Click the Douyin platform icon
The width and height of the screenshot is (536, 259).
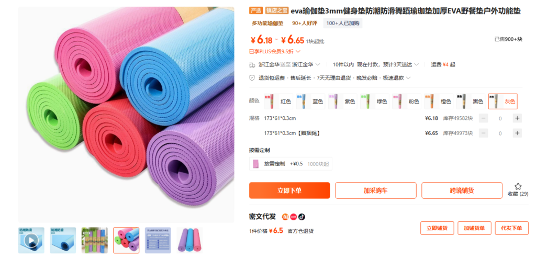coord(301,217)
